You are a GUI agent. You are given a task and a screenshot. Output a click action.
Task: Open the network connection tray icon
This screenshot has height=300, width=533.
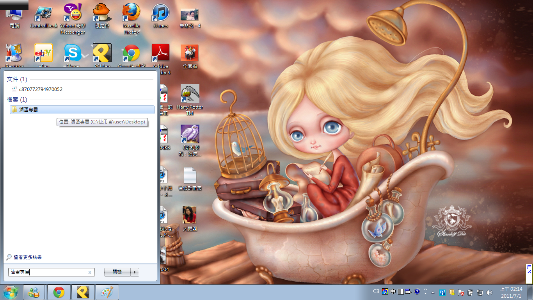[x=480, y=292]
